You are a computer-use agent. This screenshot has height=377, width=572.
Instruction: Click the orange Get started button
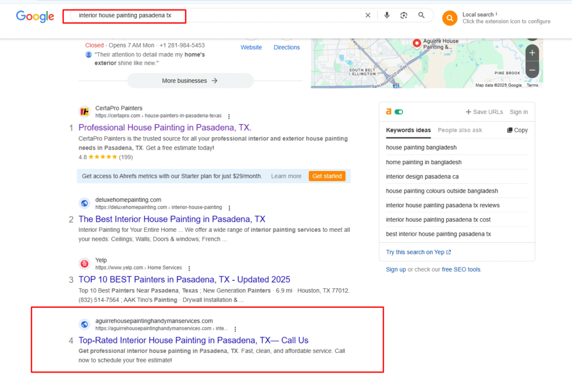[327, 176]
